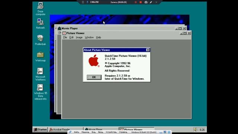The width and height of the screenshot is (238, 134).
Task: Close the Picture Viewer window
Action: coord(189,33)
